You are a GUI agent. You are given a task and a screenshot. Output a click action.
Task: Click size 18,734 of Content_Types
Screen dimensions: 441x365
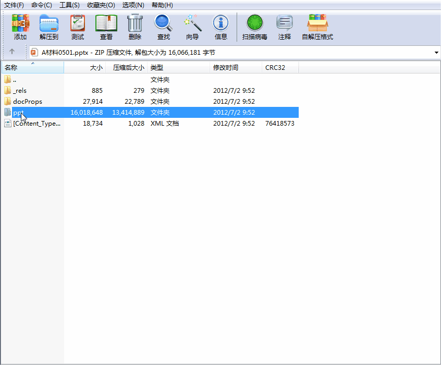[x=93, y=123]
